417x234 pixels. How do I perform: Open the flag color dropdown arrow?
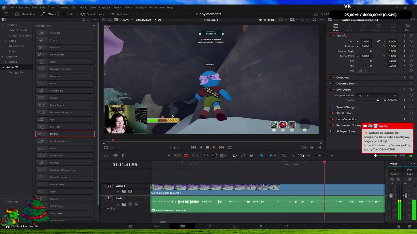click(265, 156)
